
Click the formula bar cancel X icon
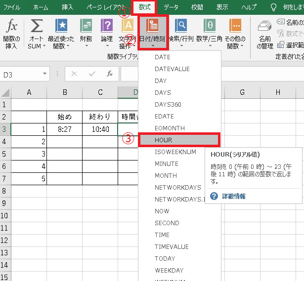(74, 74)
